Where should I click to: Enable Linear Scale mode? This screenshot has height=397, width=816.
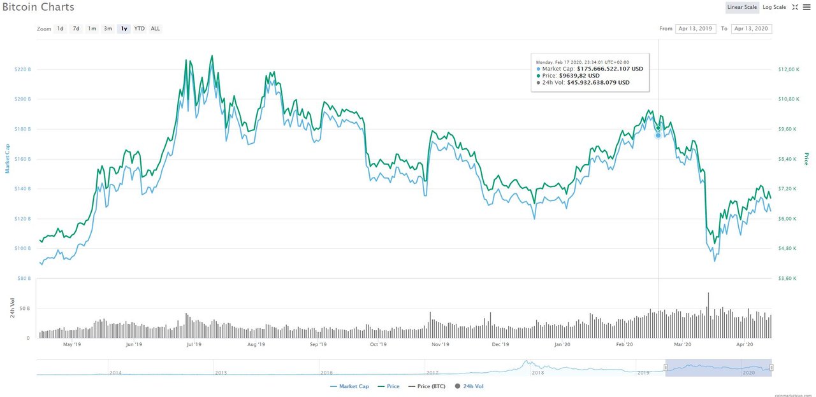[x=741, y=7]
